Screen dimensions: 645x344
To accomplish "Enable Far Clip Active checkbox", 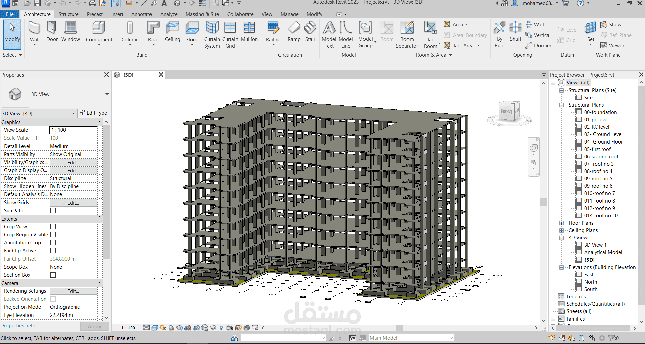I will pos(53,251).
